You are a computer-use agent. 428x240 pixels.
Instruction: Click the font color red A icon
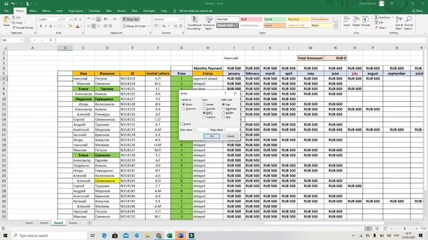point(78,26)
